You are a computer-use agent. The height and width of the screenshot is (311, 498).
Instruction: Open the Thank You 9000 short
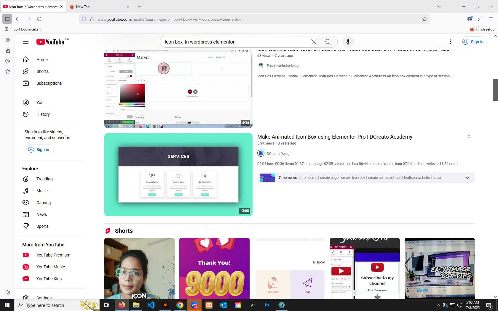(x=214, y=268)
